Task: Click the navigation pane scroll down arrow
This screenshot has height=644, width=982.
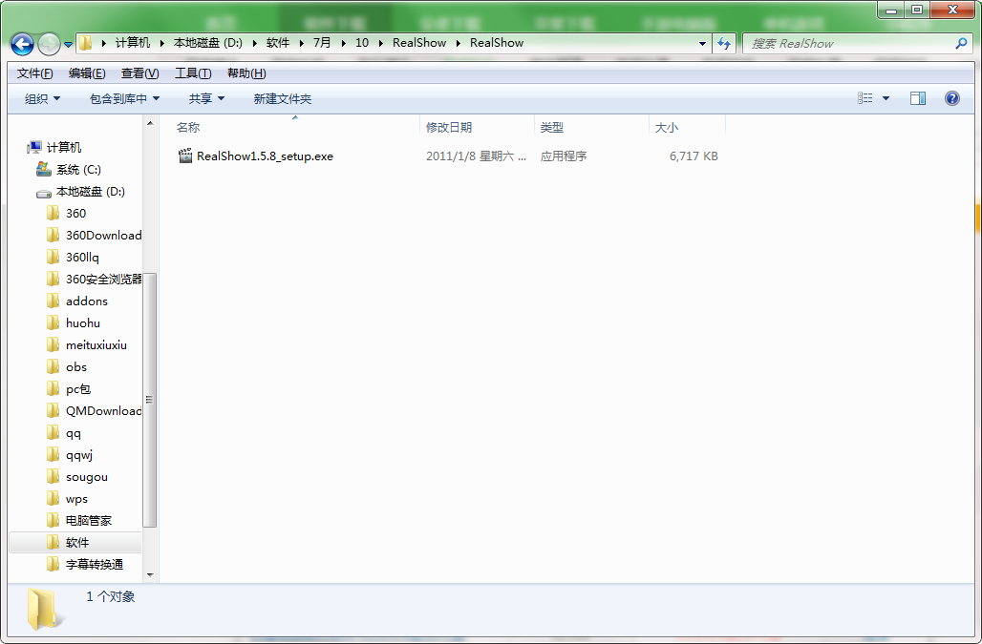Action: [150, 574]
